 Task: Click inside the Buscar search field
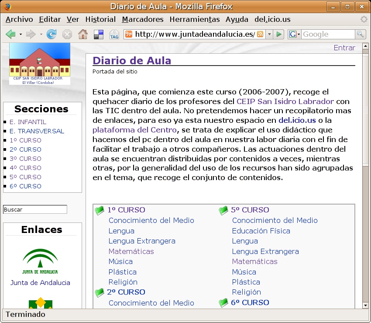[35, 209]
